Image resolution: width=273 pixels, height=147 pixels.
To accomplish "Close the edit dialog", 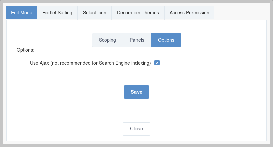I will point(136,129).
